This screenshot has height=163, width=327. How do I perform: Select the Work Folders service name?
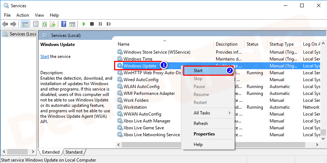pos(136,100)
